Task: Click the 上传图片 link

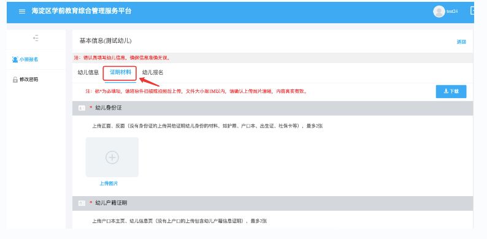Action: [x=109, y=184]
